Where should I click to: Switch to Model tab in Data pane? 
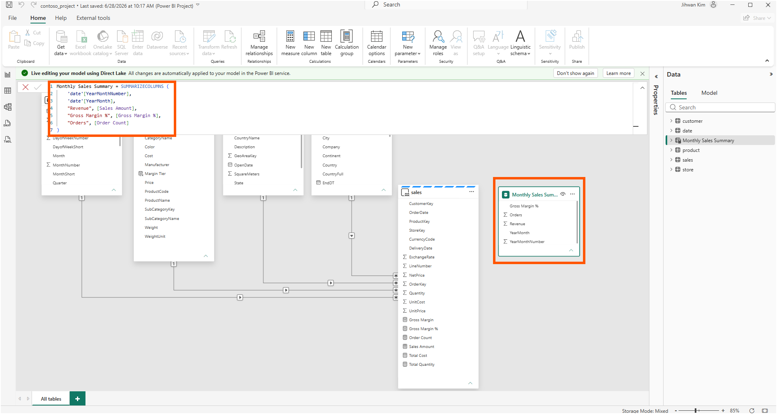coord(709,93)
